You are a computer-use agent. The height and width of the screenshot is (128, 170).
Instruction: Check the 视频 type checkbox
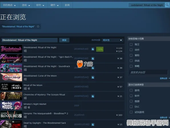point(131,101)
